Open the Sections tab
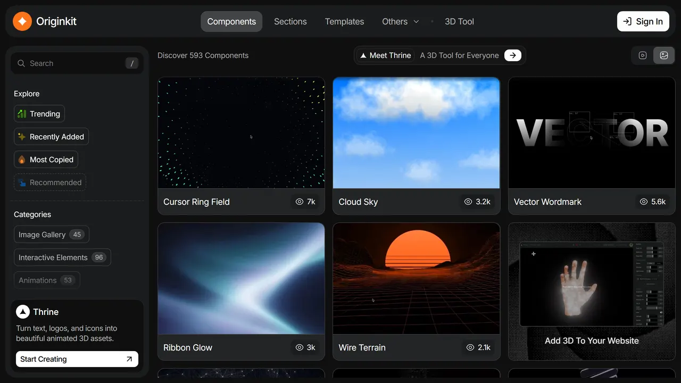The image size is (681, 383). (x=290, y=21)
